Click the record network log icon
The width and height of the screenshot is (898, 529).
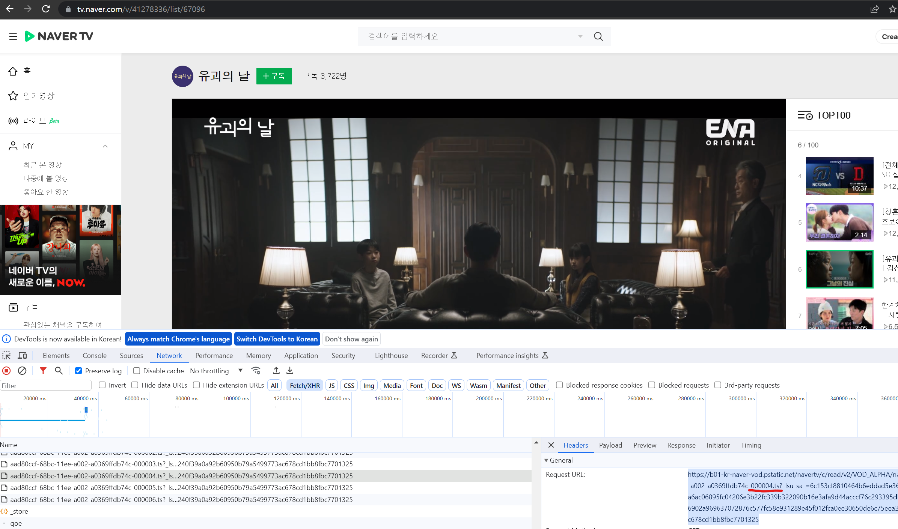[6, 371]
